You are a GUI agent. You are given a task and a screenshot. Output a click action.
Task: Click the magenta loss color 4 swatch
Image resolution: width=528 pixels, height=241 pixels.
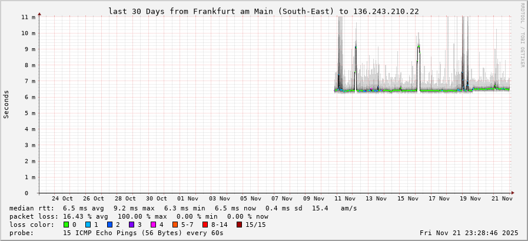(x=154, y=225)
